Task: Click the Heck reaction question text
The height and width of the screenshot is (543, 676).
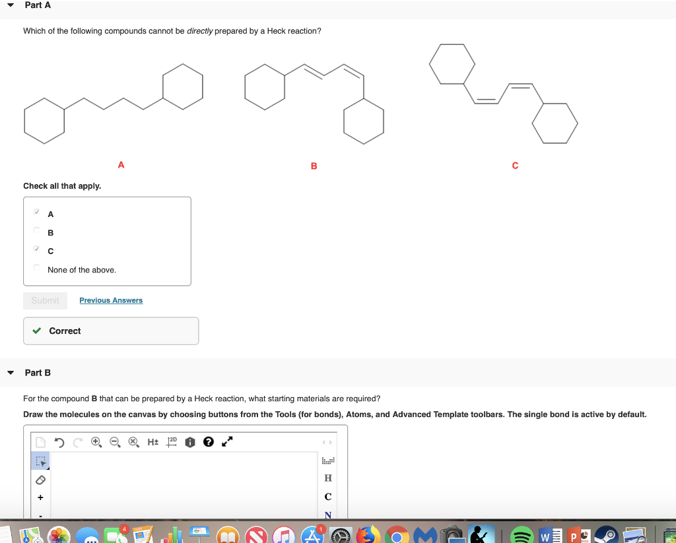Action: 172,31
